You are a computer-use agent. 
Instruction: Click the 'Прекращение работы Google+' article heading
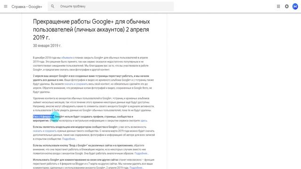[91, 30]
